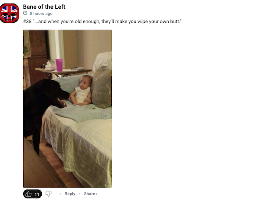Open the Bane of the Left profile name
The width and height of the screenshot is (263, 201).
coord(44,7)
